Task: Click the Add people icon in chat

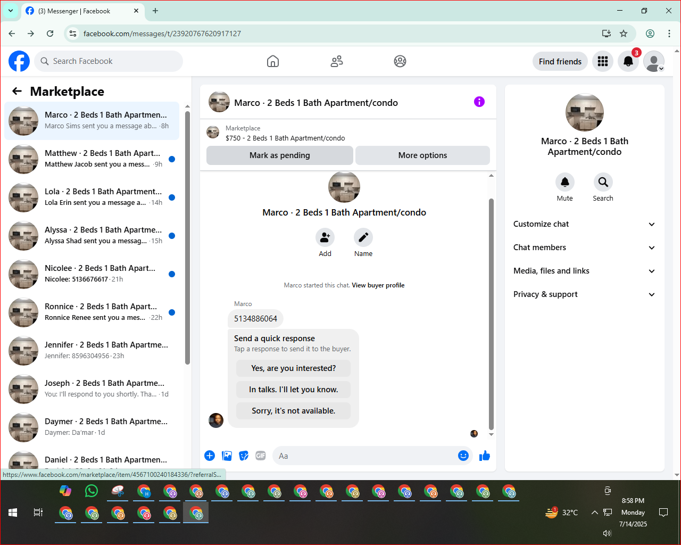Action: [x=325, y=237]
